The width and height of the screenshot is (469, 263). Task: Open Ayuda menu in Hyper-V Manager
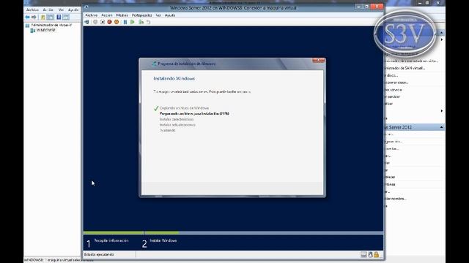(73, 9)
